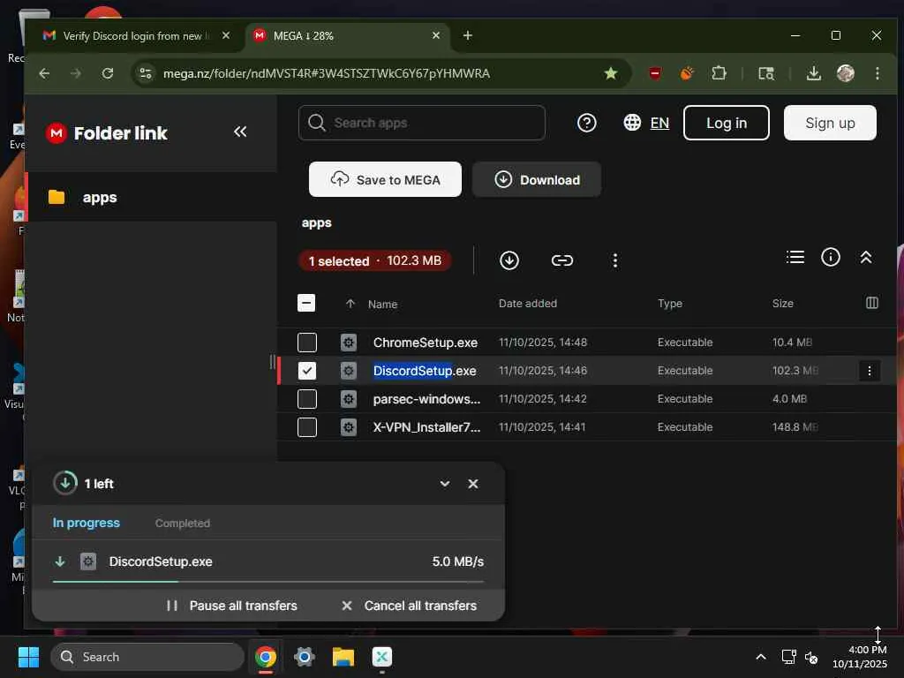Screen dimensions: 904x678
Task: Open column settings icon in table header
Action: pos(871,303)
